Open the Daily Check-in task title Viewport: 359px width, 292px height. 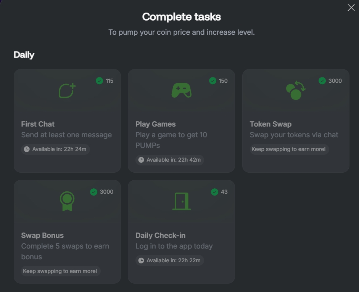pos(160,235)
